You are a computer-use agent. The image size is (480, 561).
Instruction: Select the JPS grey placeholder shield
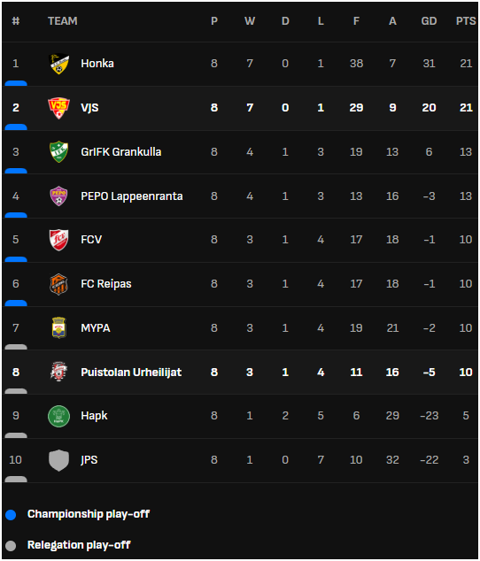click(x=58, y=460)
